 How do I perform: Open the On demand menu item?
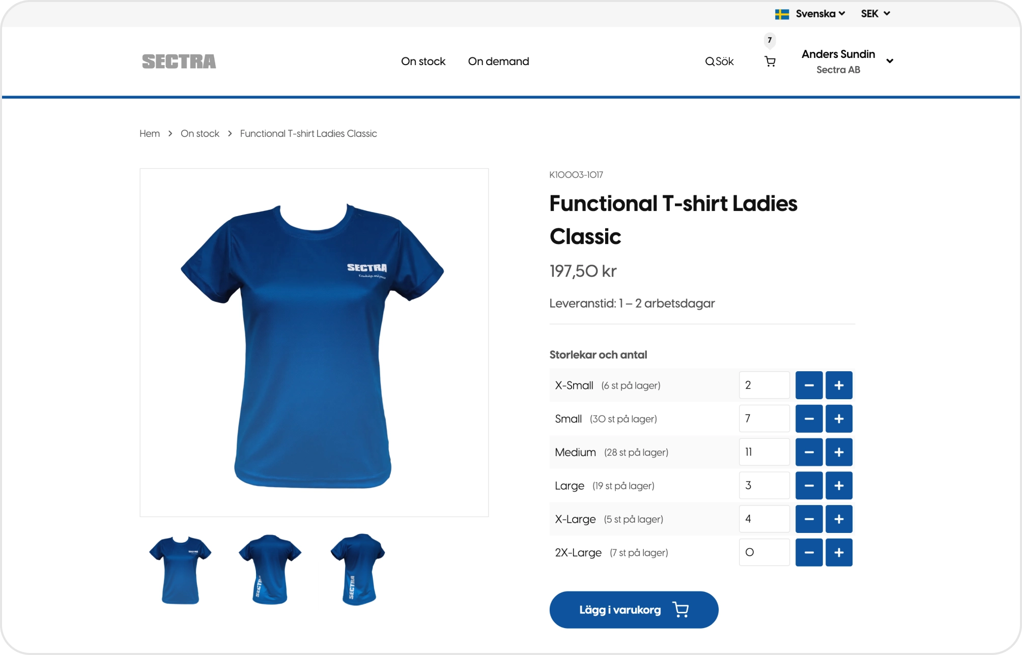pyautogui.click(x=498, y=61)
